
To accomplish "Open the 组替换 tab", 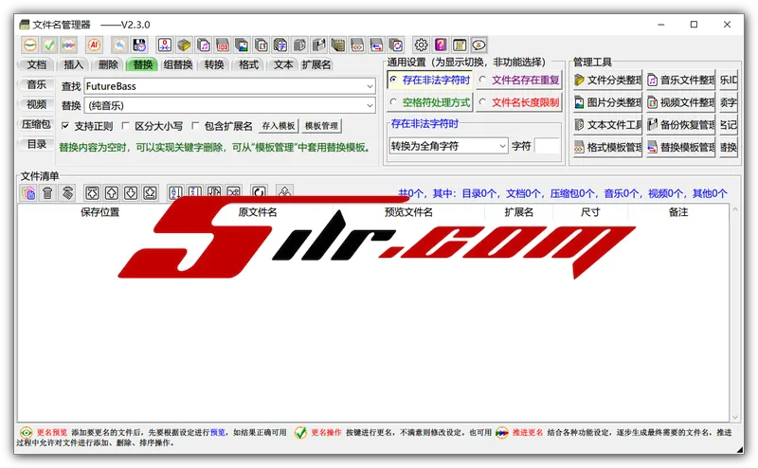I will pos(178,64).
